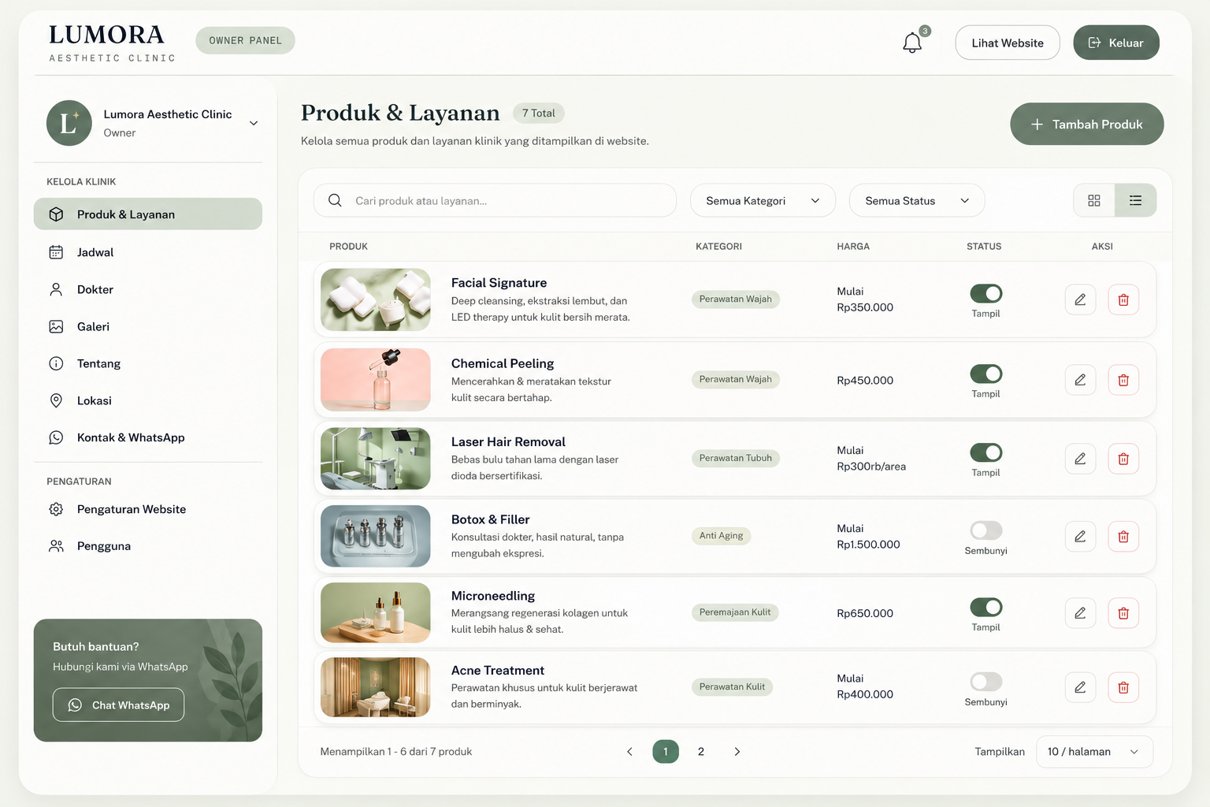Click the trash icon for Chemical Peeling
Screen dimensions: 1210x807
point(1123,380)
